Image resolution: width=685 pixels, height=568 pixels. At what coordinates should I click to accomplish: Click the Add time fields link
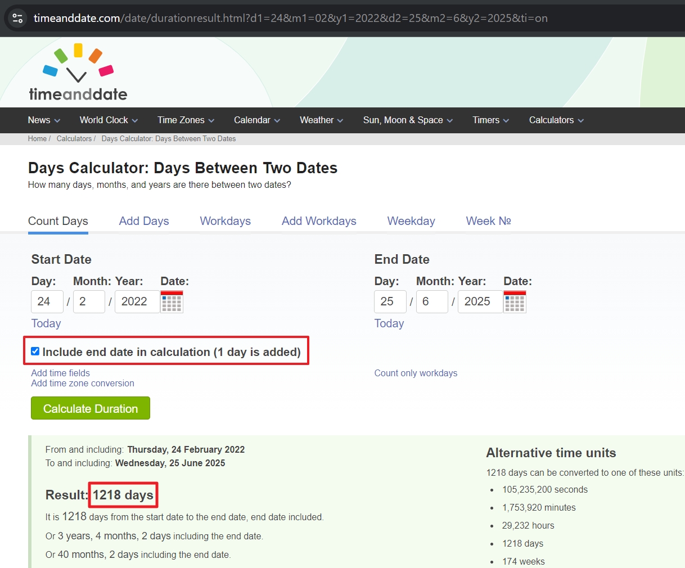tap(60, 373)
